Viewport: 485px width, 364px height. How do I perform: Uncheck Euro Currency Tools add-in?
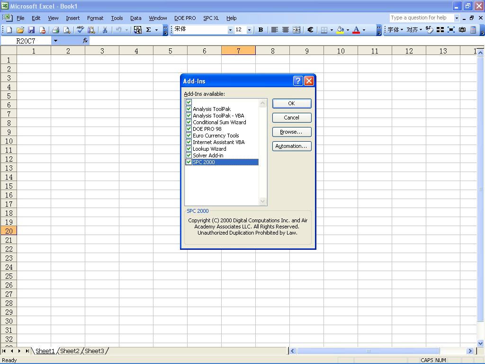pyautogui.click(x=189, y=135)
